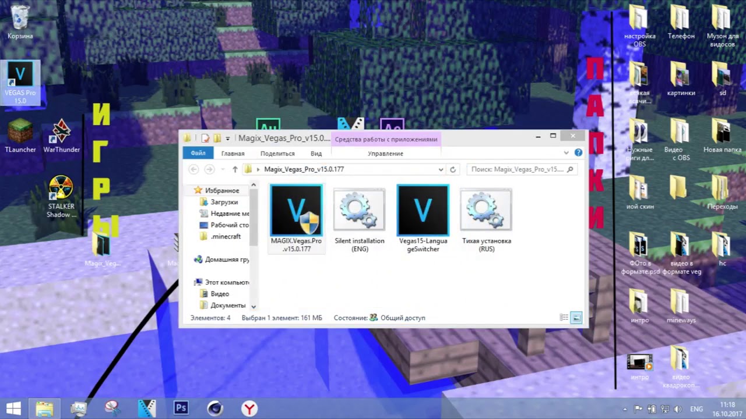The width and height of the screenshot is (746, 419).
Task: Go forward in Explorer navigation
Action: click(x=209, y=169)
